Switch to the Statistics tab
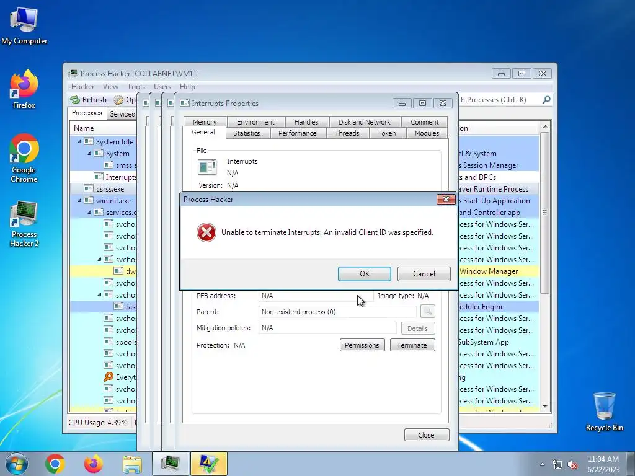This screenshot has height=476, width=635. coord(247,133)
